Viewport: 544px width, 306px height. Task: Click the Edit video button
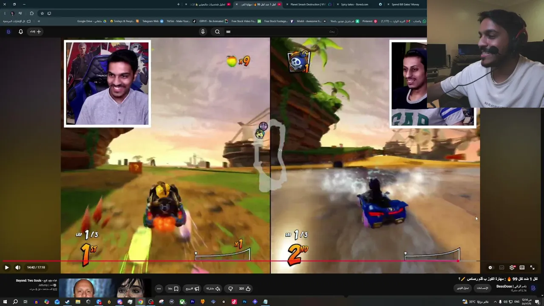pos(462,288)
